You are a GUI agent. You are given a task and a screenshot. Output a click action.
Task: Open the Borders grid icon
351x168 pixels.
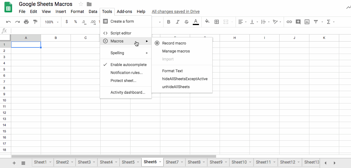(x=216, y=22)
